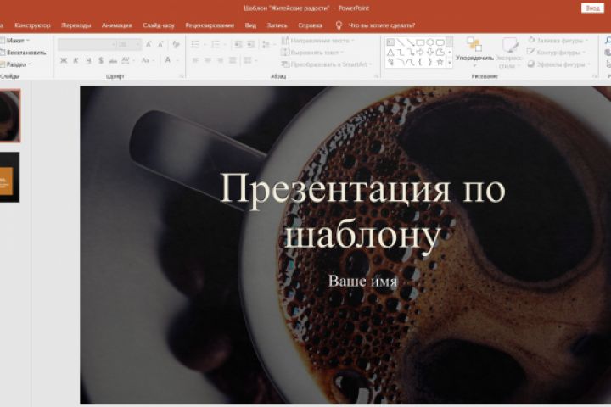
Task: Select the Rectangle shape
Action: coord(420,42)
